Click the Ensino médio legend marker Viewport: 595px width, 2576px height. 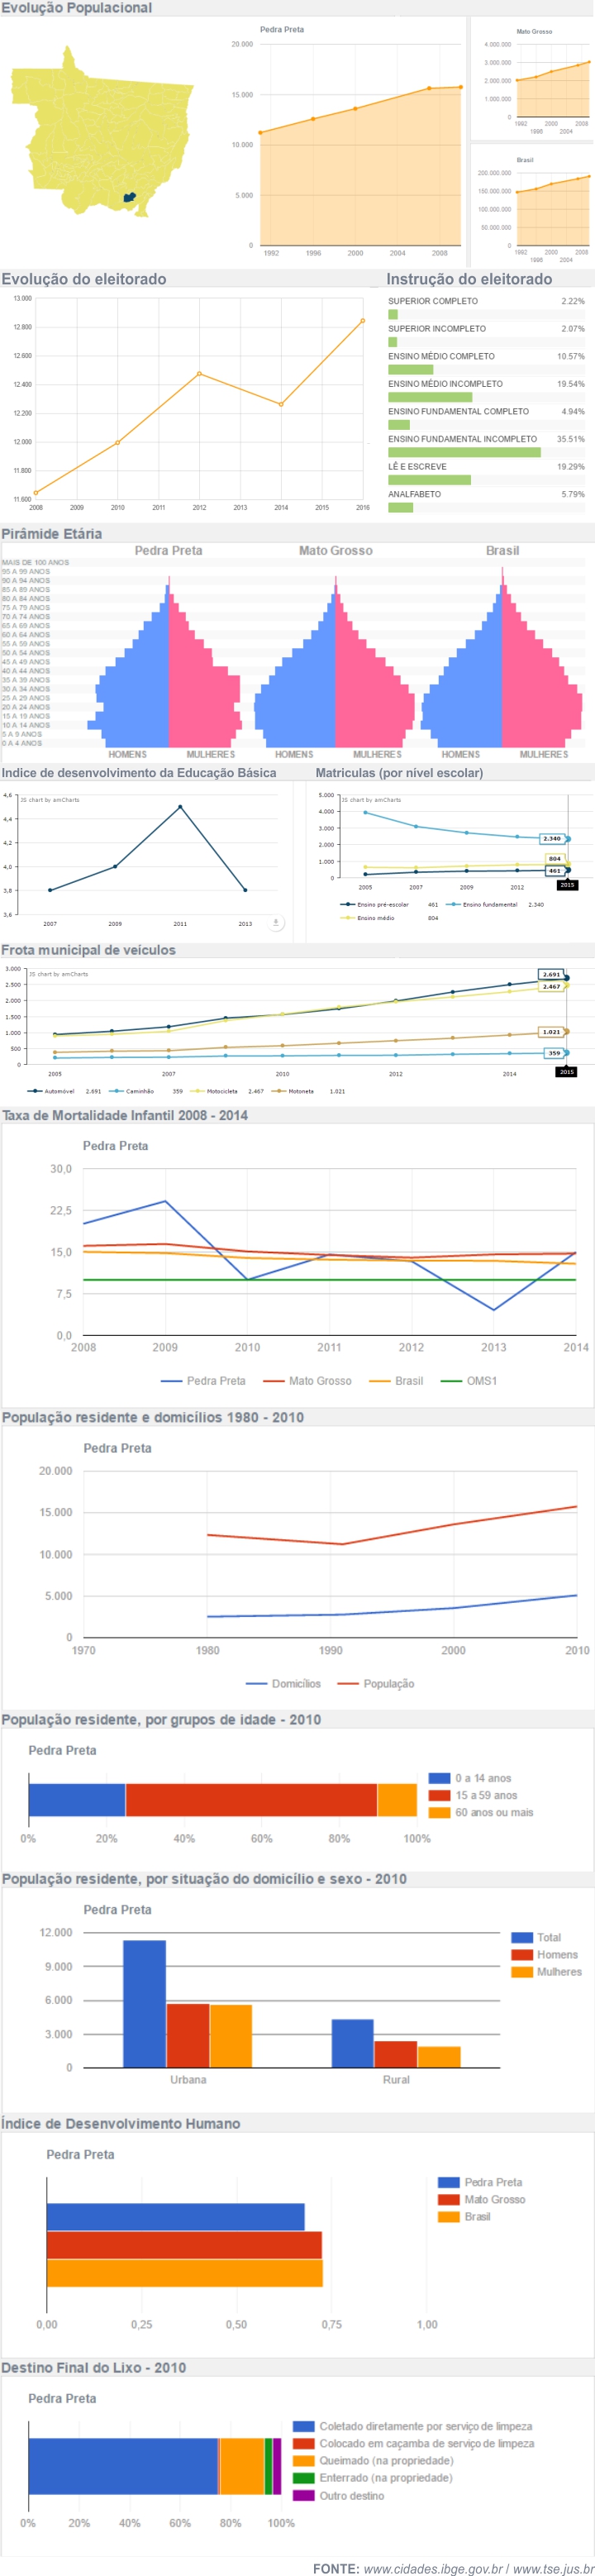pos(347,917)
